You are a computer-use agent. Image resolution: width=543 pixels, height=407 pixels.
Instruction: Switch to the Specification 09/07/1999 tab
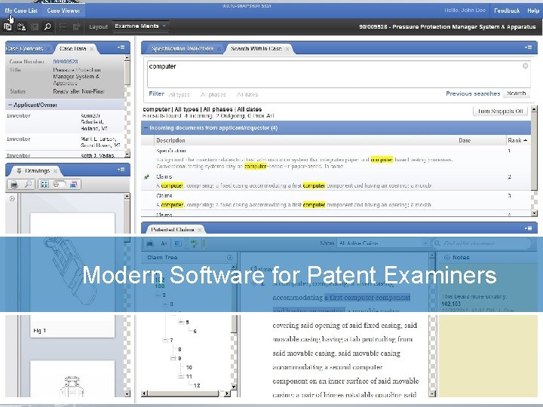[x=183, y=49]
